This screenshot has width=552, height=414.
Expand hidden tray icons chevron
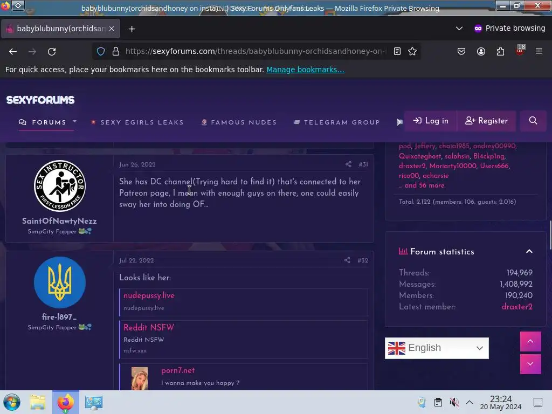[x=470, y=402]
